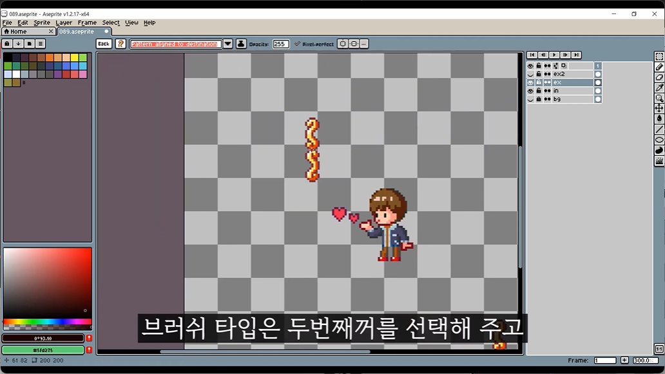Toggle visibility of all layers in header
Image resolution: width=665 pixels, height=374 pixels.
pos(530,66)
